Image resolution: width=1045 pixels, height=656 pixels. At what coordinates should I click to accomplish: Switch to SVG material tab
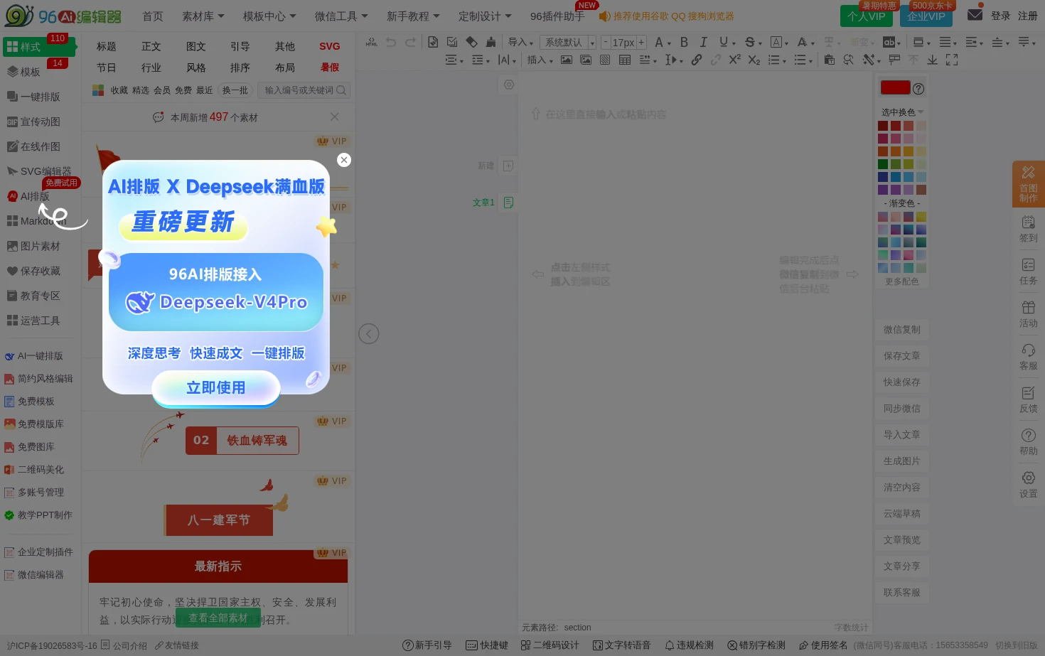[x=329, y=46]
